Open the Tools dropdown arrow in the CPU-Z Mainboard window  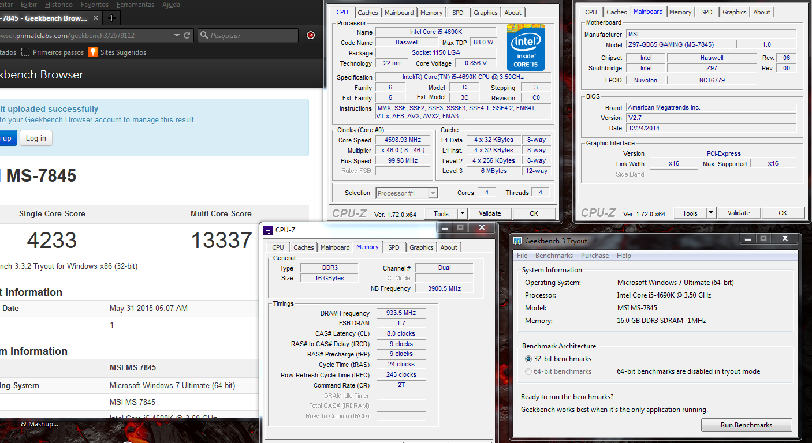pyautogui.click(x=711, y=213)
